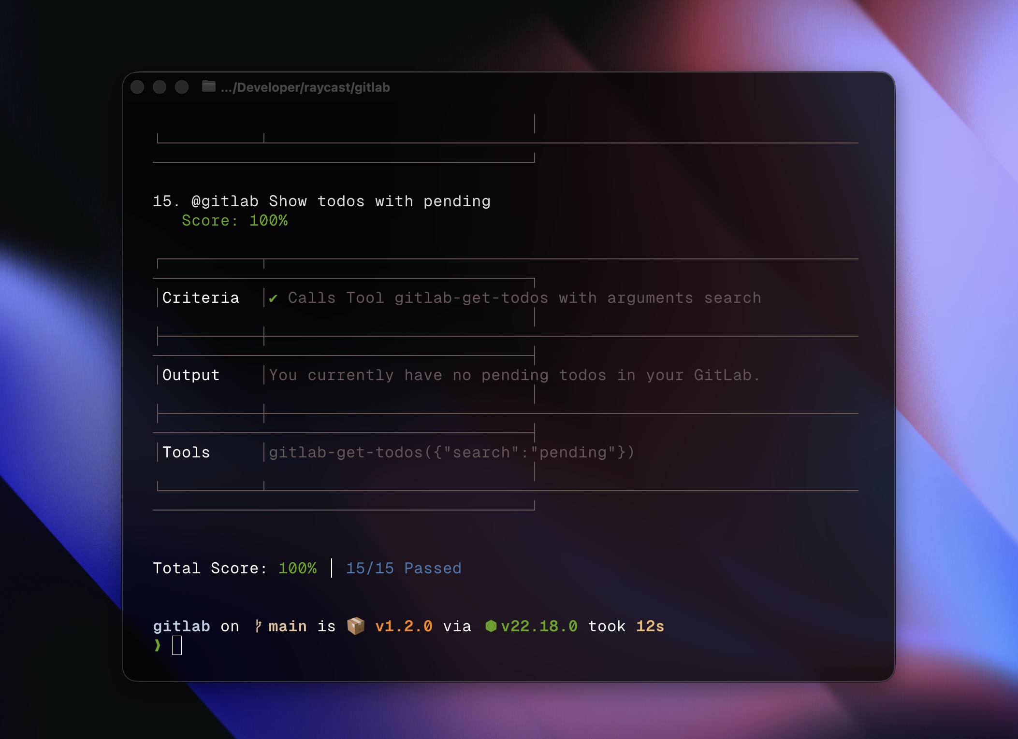
Task: Click the 'no pending todos' output message
Action: tap(514, 375)
